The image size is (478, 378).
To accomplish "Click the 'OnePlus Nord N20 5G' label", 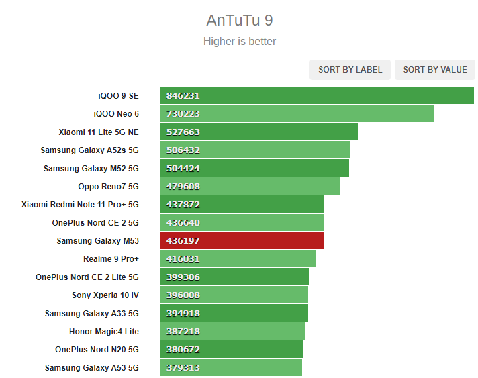I will pyautogui.click(x=97, y=350).
